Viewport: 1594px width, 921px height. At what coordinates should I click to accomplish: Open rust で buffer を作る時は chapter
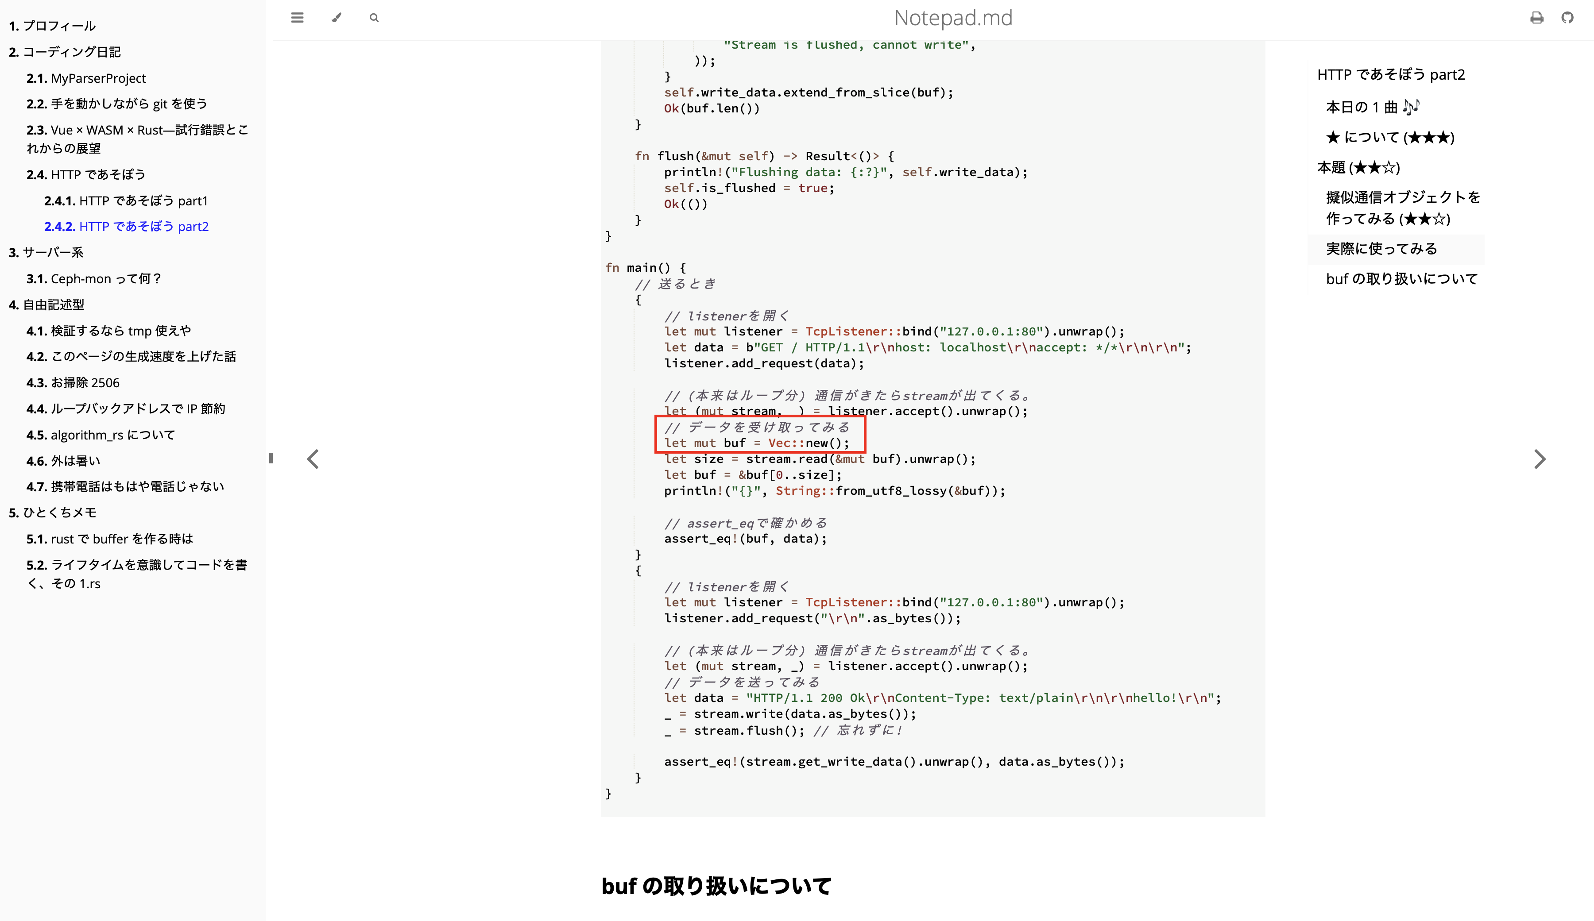point(109,539)
